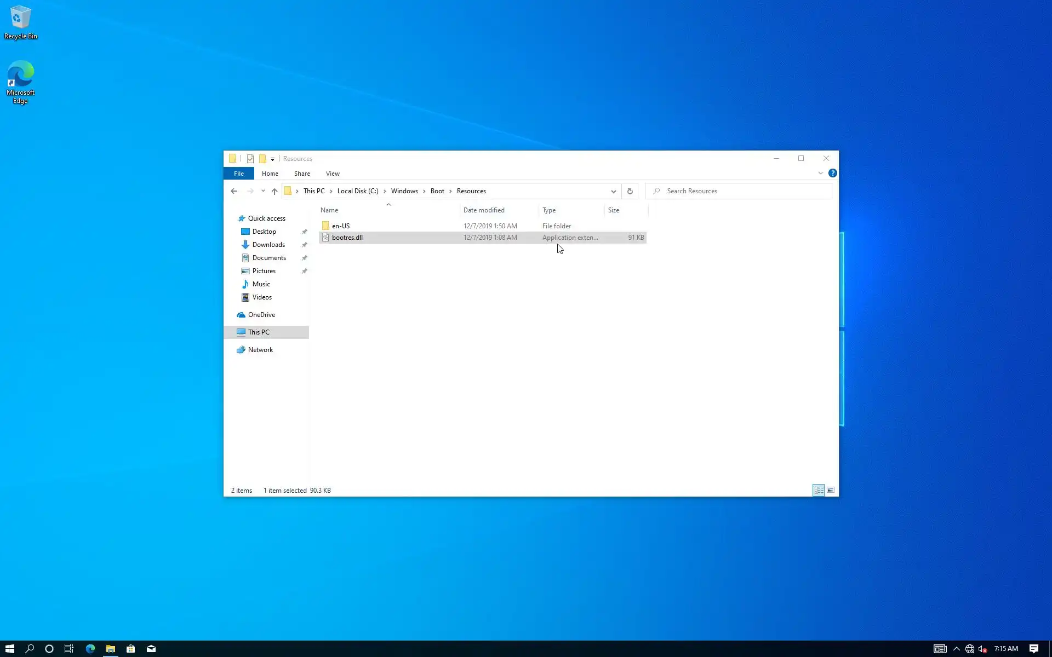
Task: Customize Quick Access Toolbar dropdown
Action: tap(272, 159)
